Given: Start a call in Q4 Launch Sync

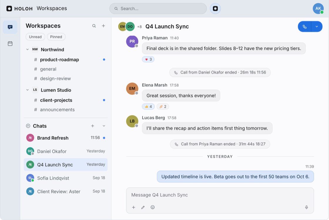Looking at the screenshot, I should 304,27.
